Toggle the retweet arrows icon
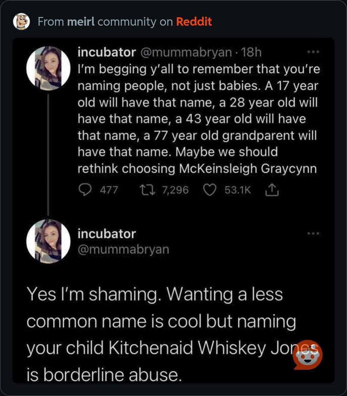Screen dimensions: 347x396 pyautogui.click(x=147, y=189)
